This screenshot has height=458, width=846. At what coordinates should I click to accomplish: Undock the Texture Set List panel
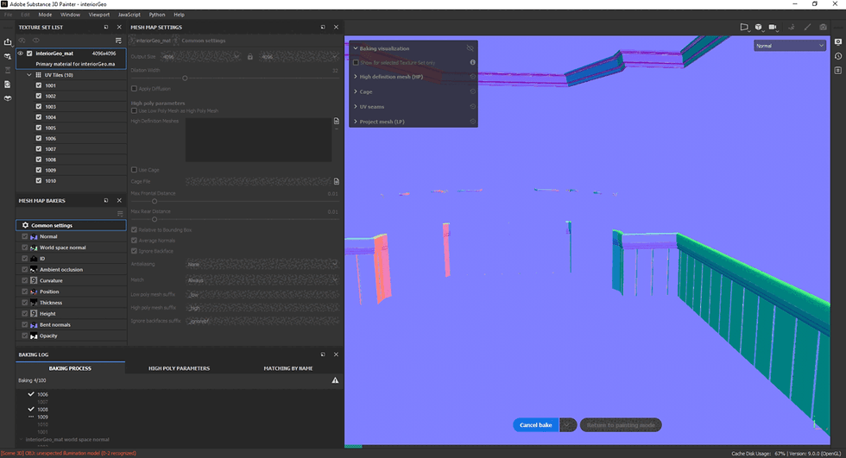coord(105,27)
